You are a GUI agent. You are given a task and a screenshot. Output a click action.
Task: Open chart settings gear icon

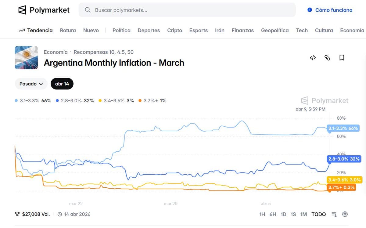tap(345, 214)
